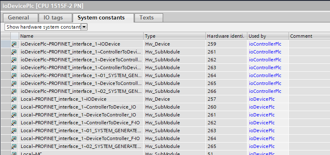Click row selector of ioDevicePlc IODevice row
This screenshot has width=330, height=155.
point(5,44)
